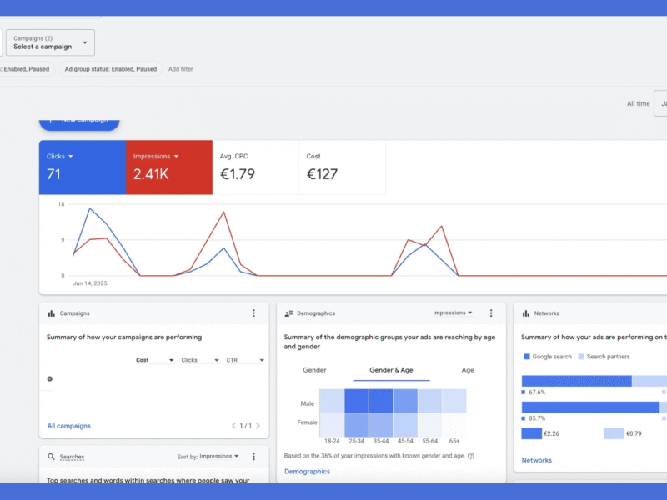Click the Demographics people icon
Screen dimensions: 667x500
288,313
